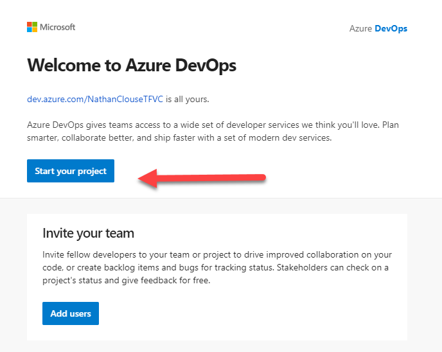Click the paragraph about developer services
The width and height of the screenshot is (442, 352).
click(x=213, y=131)
